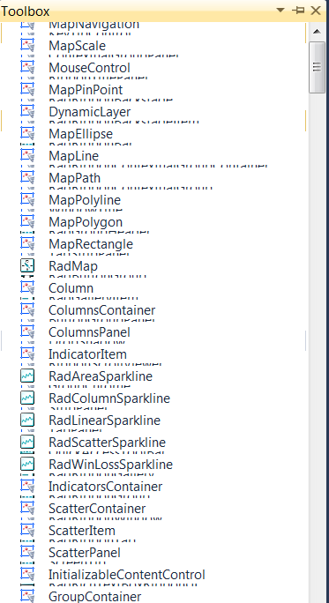The width and height of the screenshot is (329, 603).
Task: Select the RadLinearSparkline text label
Action: 104,421
